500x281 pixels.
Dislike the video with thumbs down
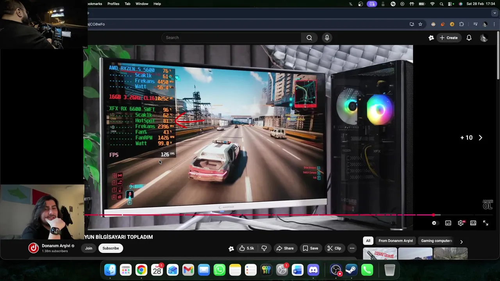pos(264,248)
